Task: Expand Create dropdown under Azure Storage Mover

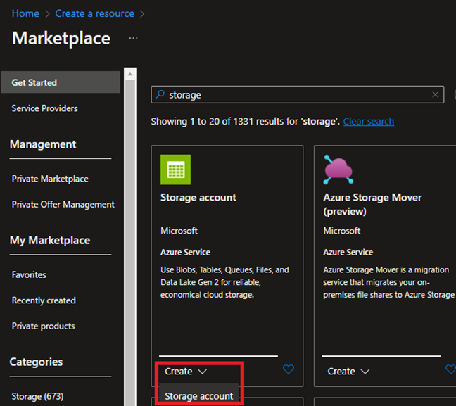Action: pos(348,371)
